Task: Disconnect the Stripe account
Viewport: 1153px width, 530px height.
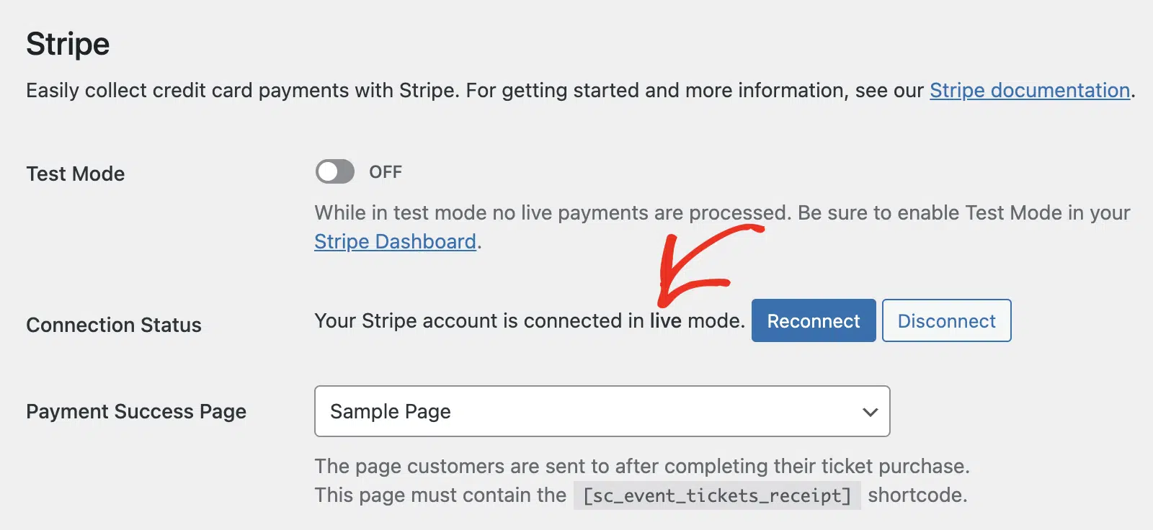Action: coord(946,320)
